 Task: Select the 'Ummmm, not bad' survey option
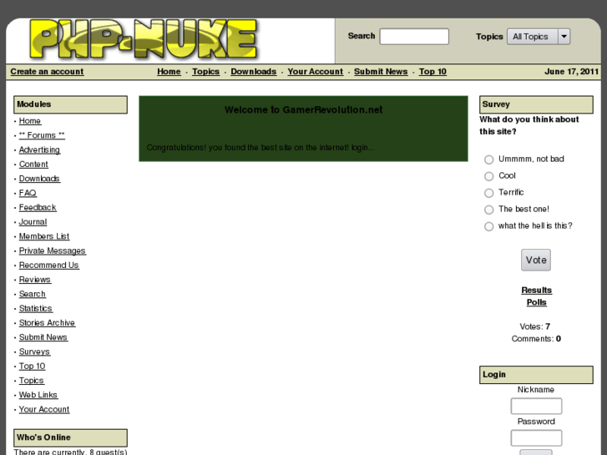(489, 159)
